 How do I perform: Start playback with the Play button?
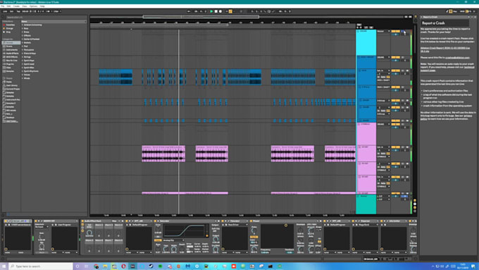click(211, 11)
